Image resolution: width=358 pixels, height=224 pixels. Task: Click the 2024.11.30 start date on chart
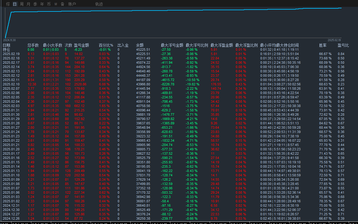pos(9,40)
